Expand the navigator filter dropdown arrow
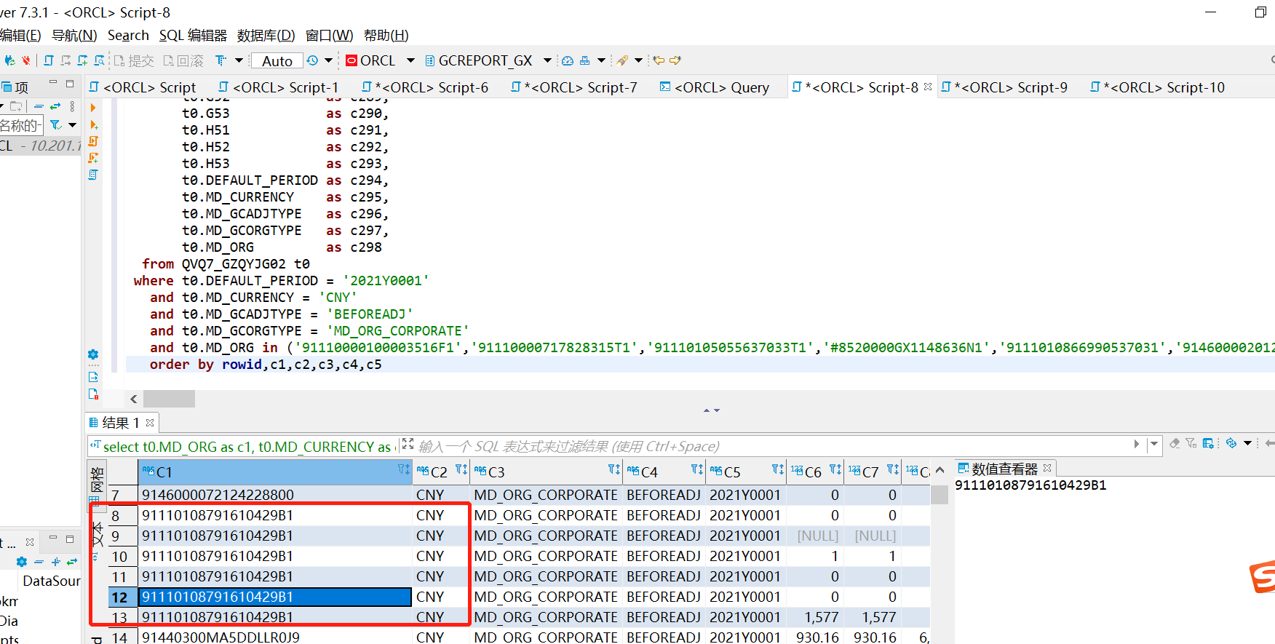The image size is (1275, 644). coord(72,125)
